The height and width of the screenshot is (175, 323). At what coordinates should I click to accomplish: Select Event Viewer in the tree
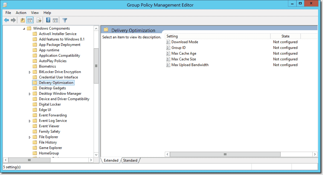point(49,126)
